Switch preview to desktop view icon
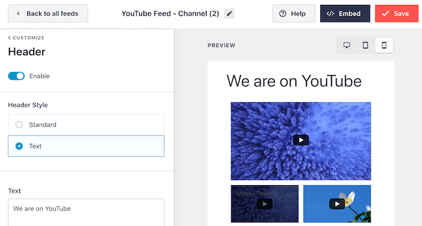Screen dimensions: 422x226 347,45
